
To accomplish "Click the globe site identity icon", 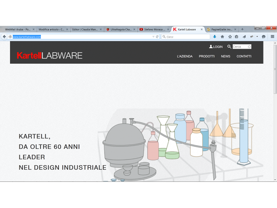I will tap(10, 37).
